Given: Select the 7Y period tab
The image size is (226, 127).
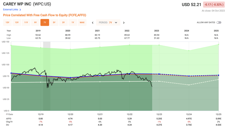Looking at the screenshot, I should (45, 23).
